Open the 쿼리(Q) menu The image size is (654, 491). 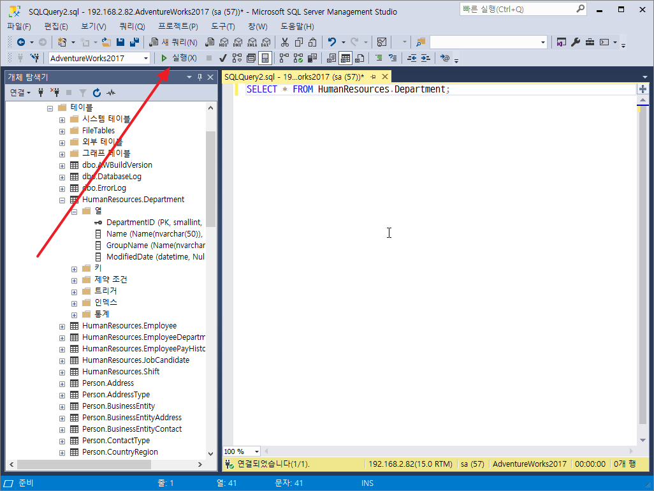click(x=132, y=27)
